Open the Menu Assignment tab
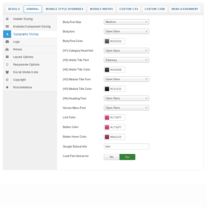The image size is (207, 207). coord(185,9)
